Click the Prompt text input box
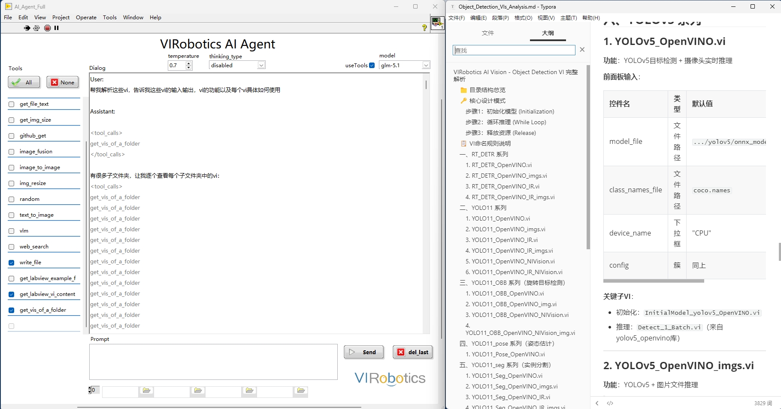 pos(213,361)
